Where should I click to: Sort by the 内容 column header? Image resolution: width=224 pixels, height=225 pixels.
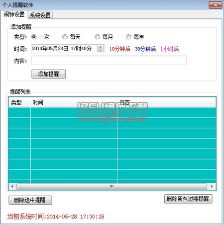pos(166,102)
